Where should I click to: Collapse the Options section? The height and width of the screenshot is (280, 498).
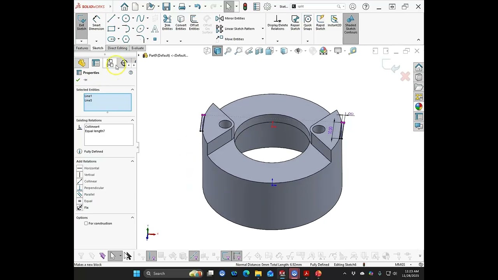pyautogui.click(x=132, y=218)
